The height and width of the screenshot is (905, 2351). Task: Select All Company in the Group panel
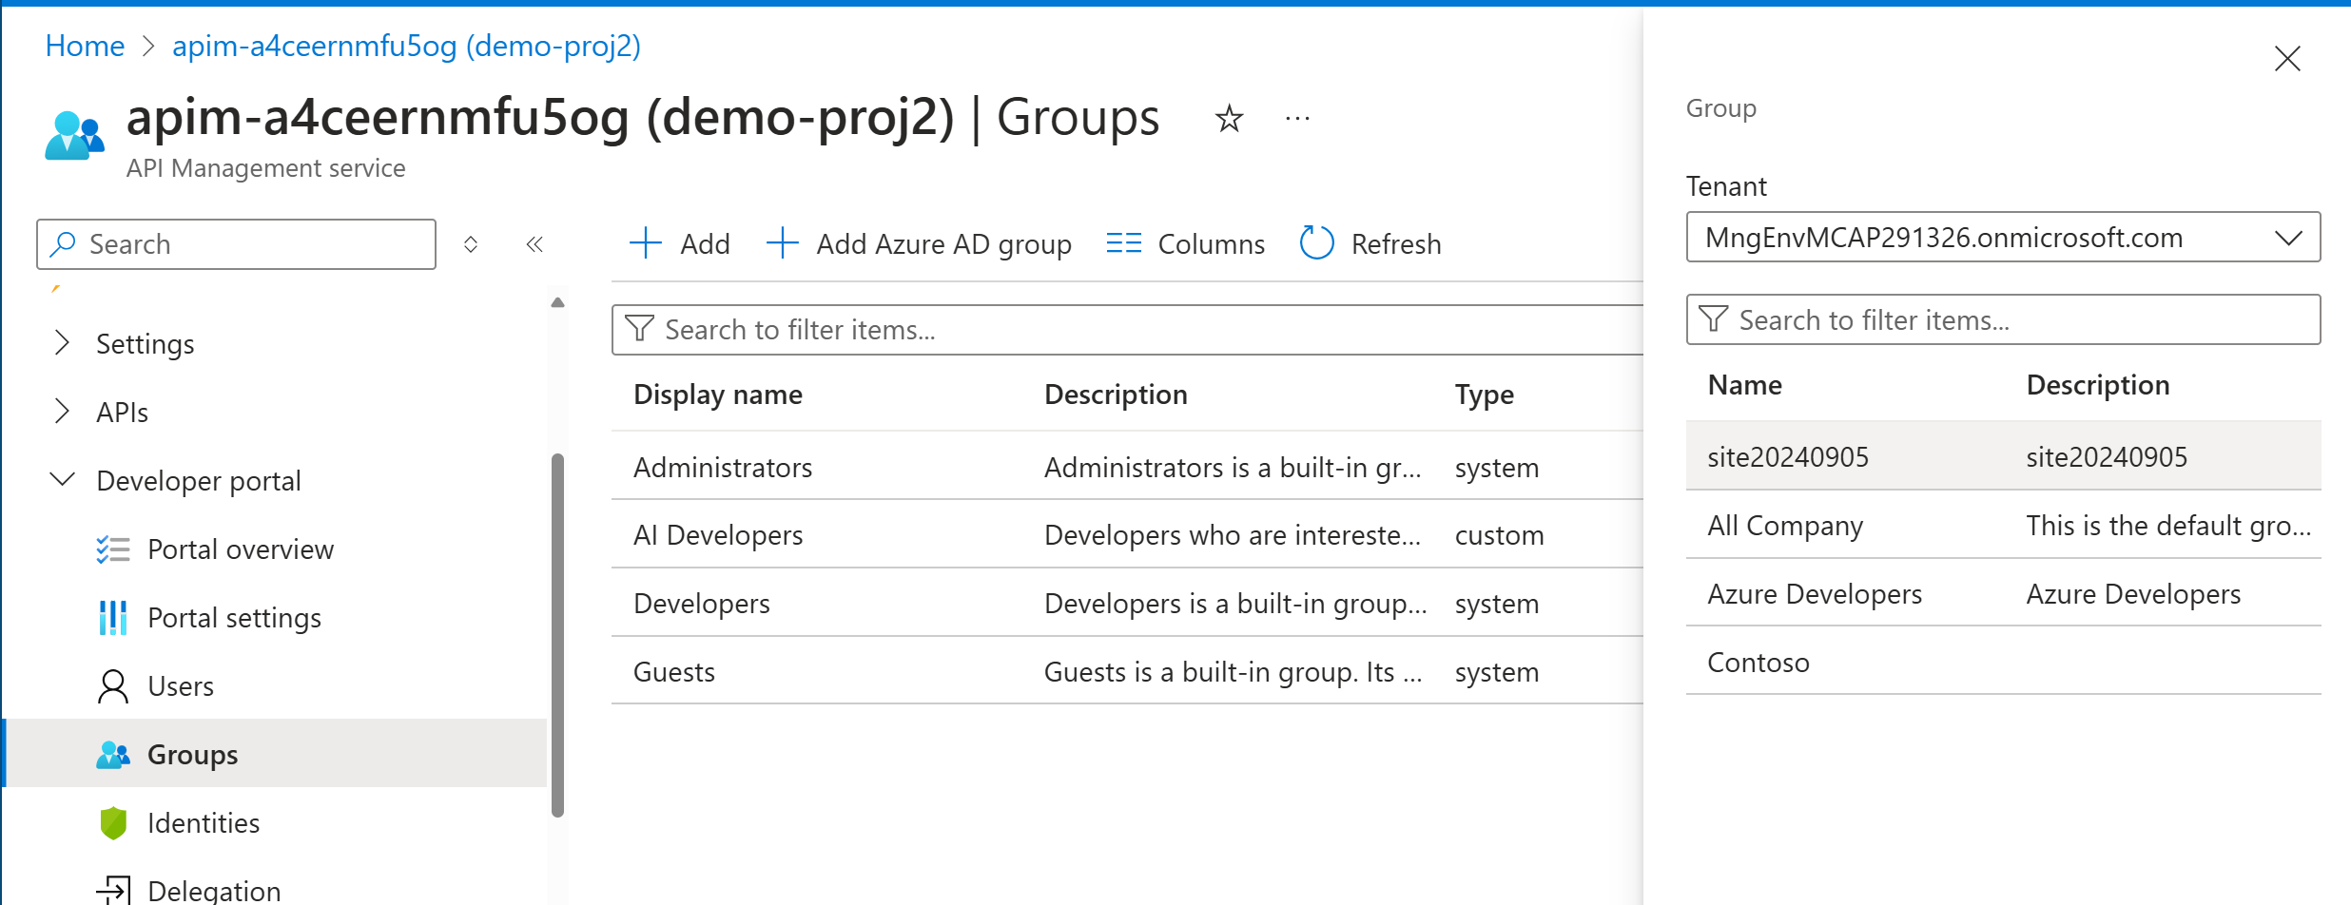pyautogui.click(x=2003, y=525)
